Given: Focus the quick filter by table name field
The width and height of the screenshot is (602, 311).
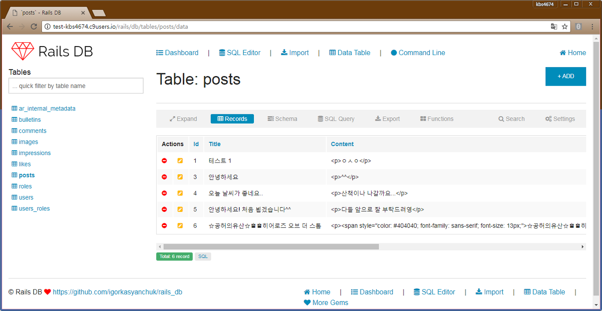Looking at the screenshot, I should coord(76,86).
